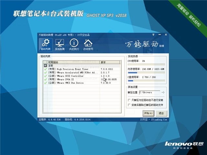Click the C盘使用率 disk usage bar
This screenshot has width=207, height=155.
pos(146,81)
